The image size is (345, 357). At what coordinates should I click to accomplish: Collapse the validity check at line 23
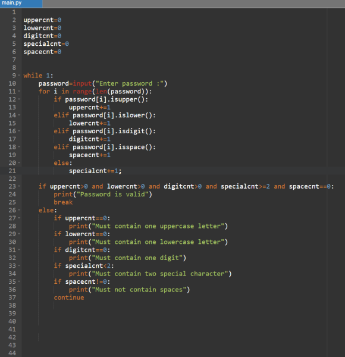(x=19, y=186)
